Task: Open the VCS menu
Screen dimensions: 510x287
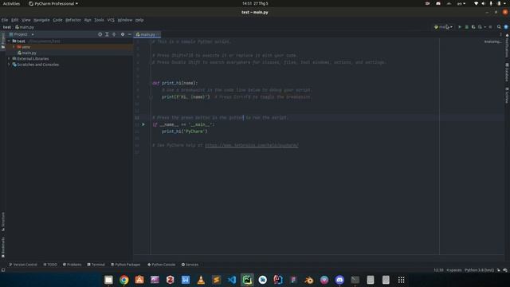Action: pos(111,20)
